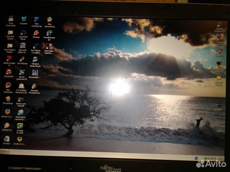Open the Microsoft Office Word shortcut
230x172 pixels.
pos(23,48)
